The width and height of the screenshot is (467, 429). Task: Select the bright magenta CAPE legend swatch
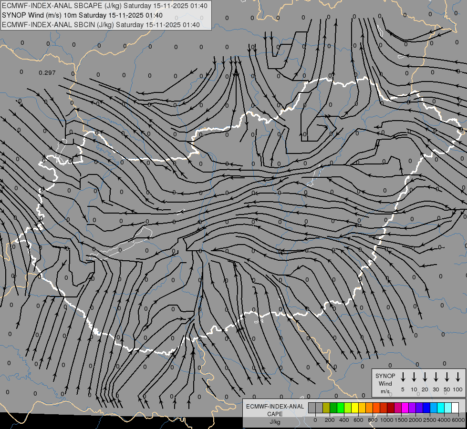(x=405, y=408)
